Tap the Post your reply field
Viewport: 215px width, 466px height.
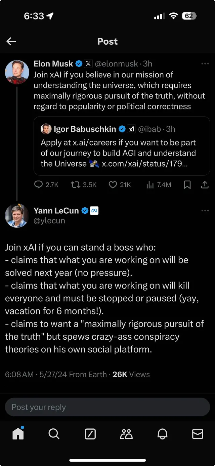click(x=107, y=407)
